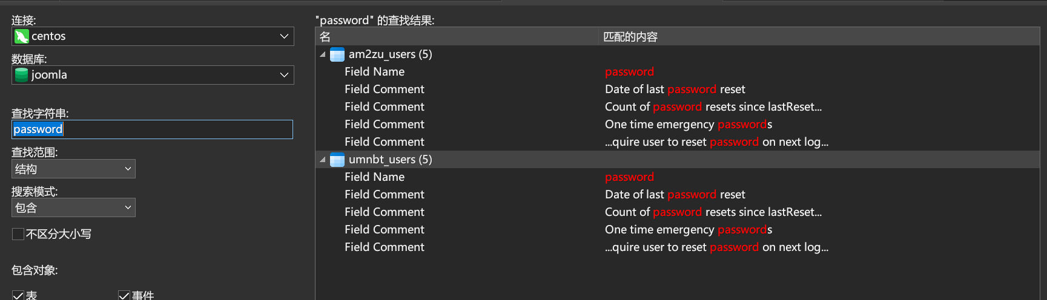Collapse the am2zu_users result group
1047x300 pixels.
pos(323,54)
